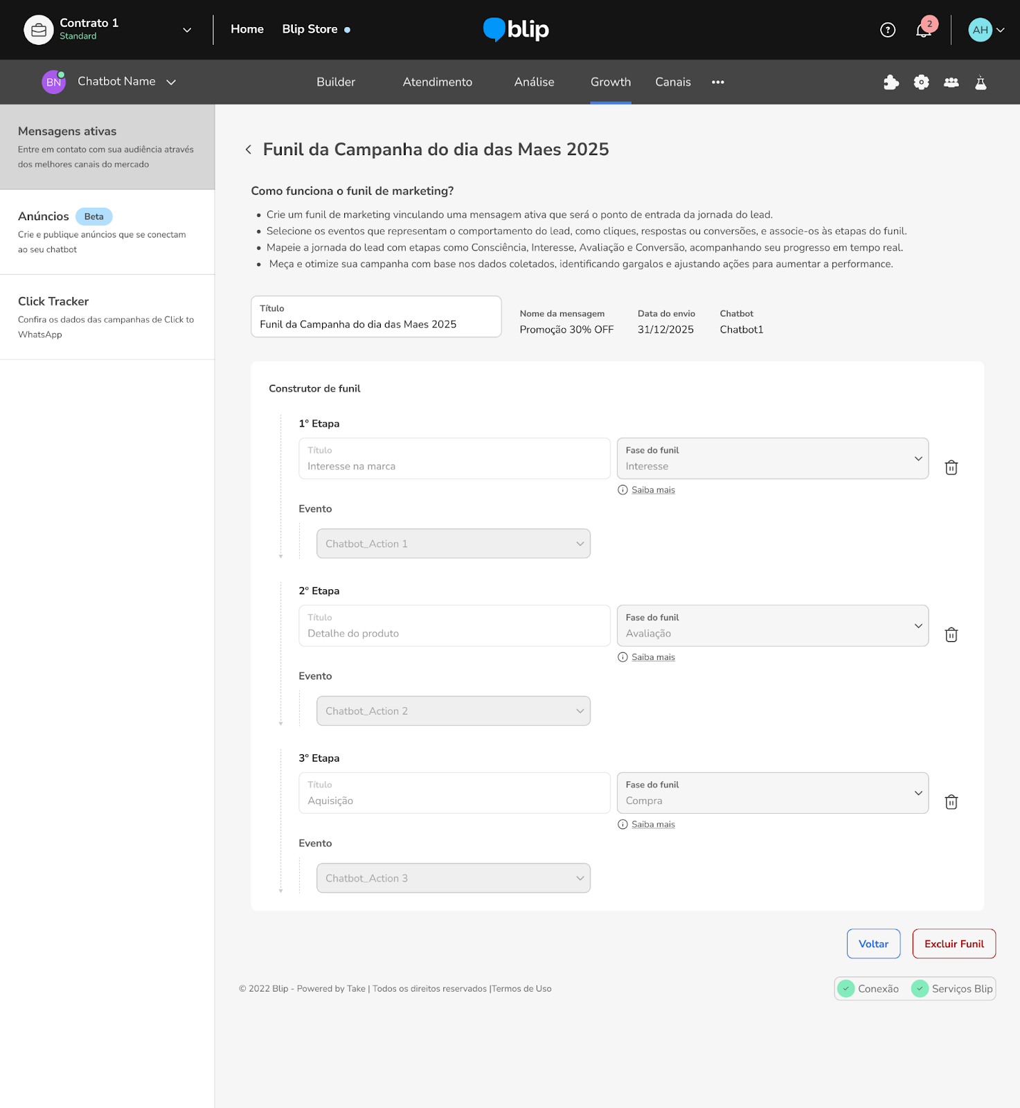Follow Saiba mais link under 2° Etapa
The height and width of the screenshot is (1108, 1020).
(x=652, y=657)
